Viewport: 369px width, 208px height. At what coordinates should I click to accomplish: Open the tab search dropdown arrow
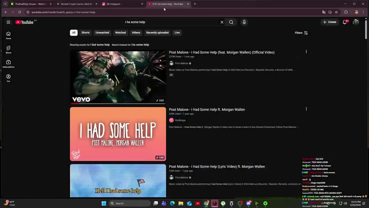coord(5,4)
